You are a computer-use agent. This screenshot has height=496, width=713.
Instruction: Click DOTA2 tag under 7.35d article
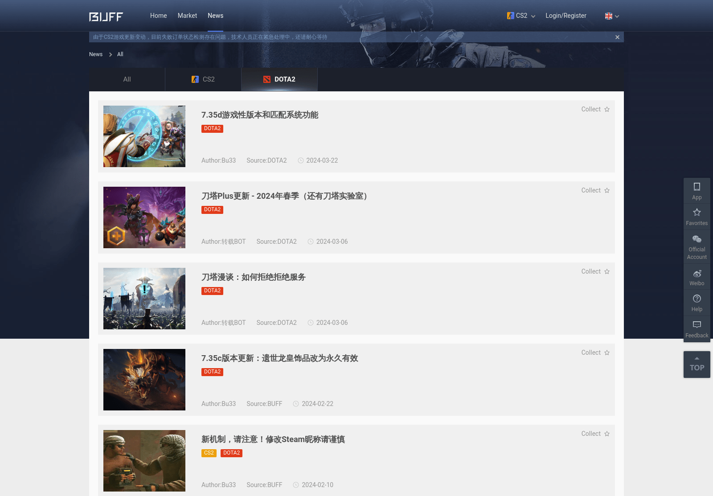[x=212, y=128]
